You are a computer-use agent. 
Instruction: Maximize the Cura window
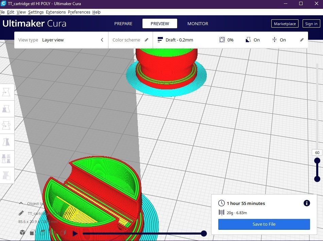pos(301,3)
